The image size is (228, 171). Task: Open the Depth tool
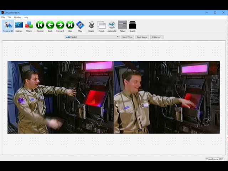133,26
